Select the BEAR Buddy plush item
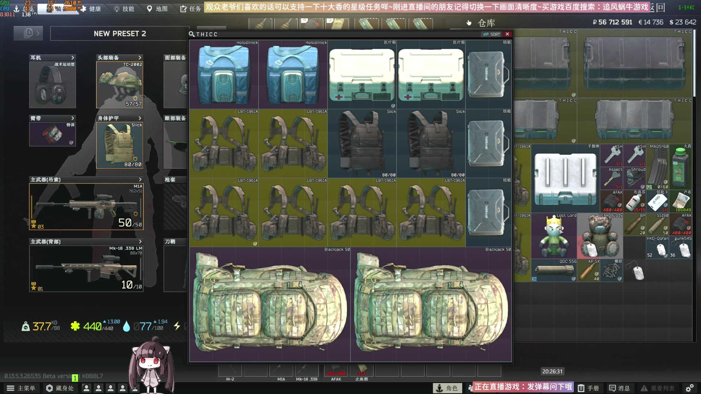Viewport: 701px width, 394px height. (600, 236)
